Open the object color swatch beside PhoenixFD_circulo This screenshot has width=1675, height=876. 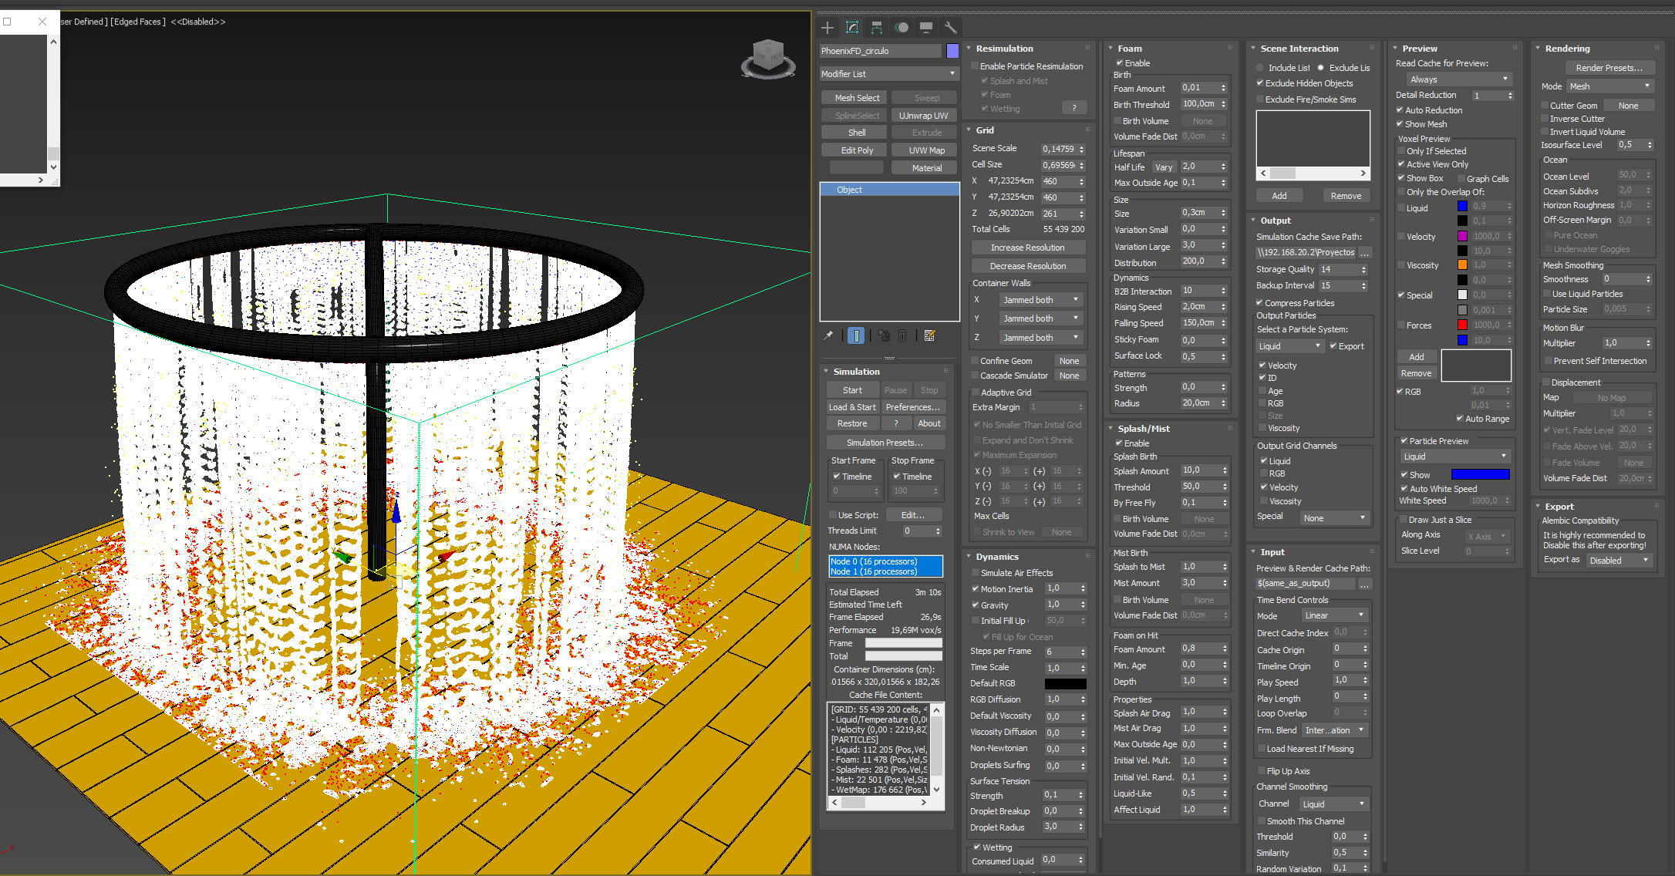click(952, 51)
